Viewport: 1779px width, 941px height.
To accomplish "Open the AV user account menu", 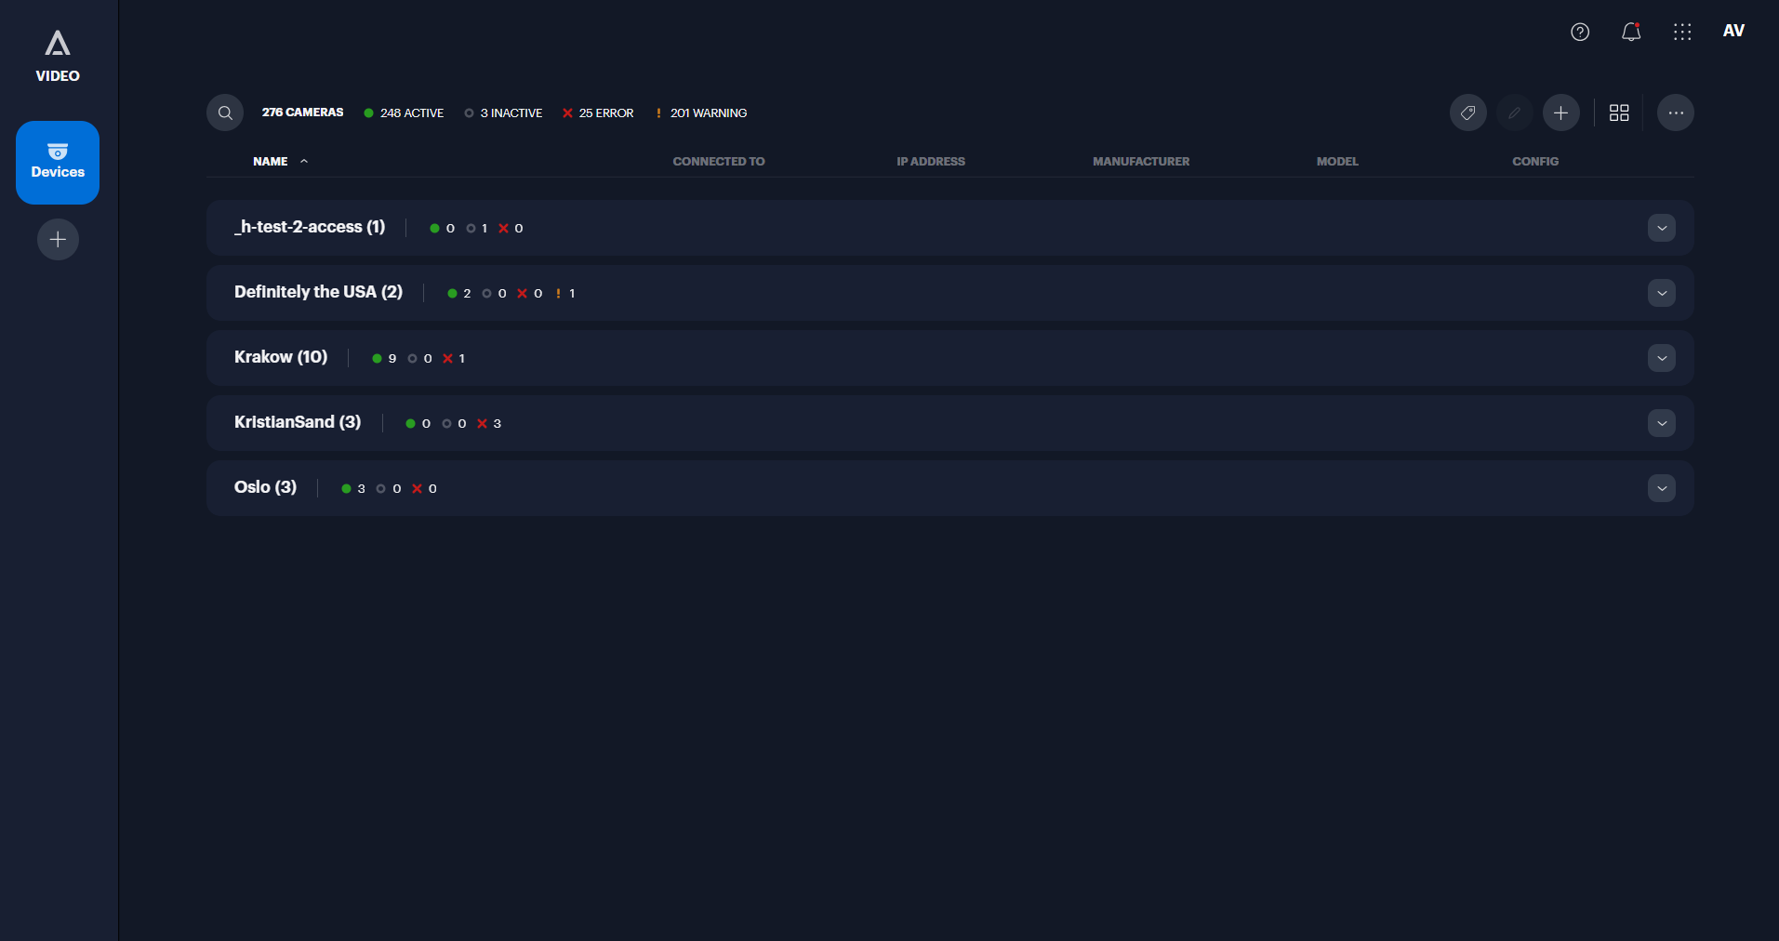I will 1733,31.
